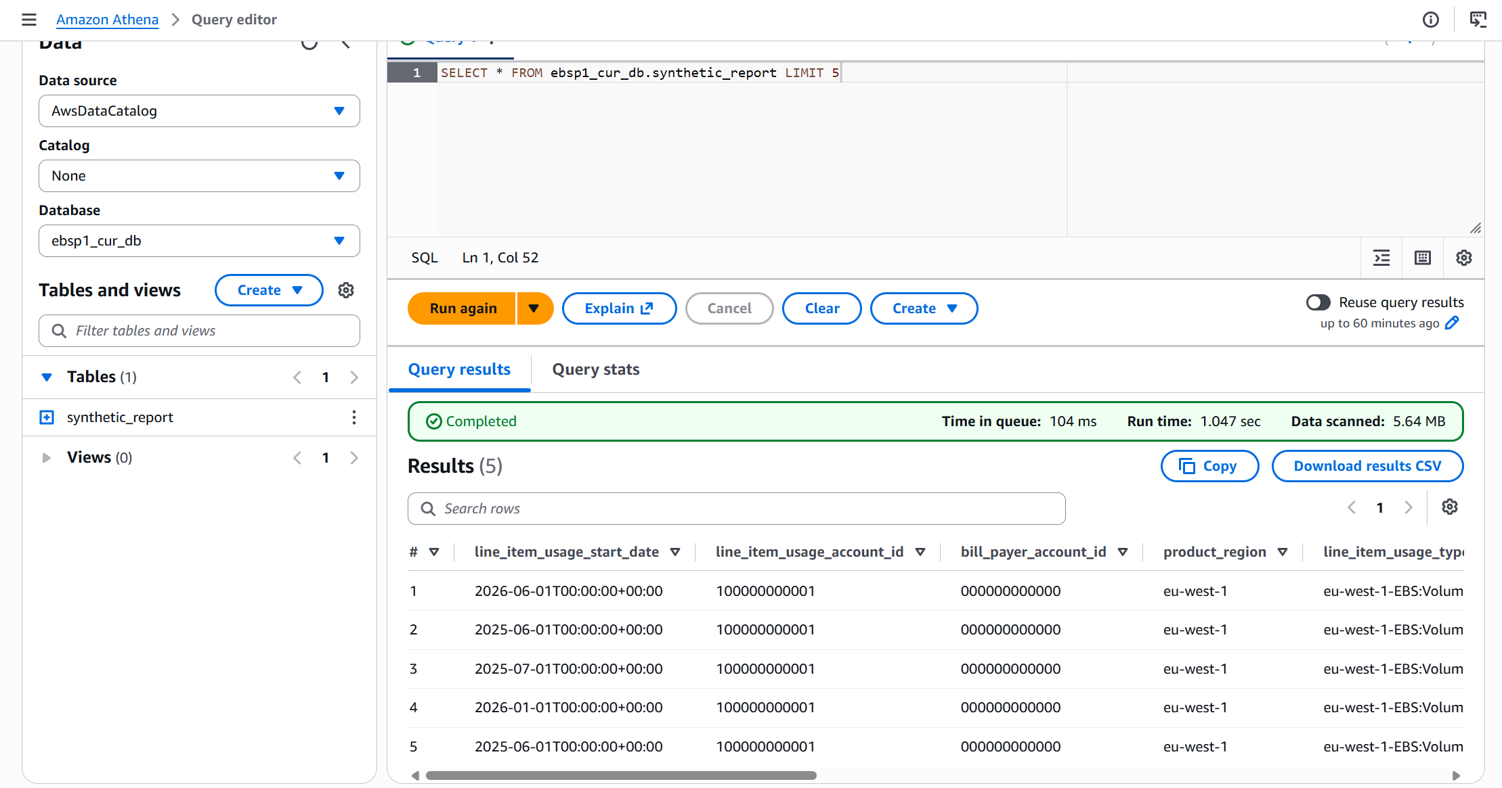Go to previous Views page
The image size is (1502, 788).
click(297, 458)
